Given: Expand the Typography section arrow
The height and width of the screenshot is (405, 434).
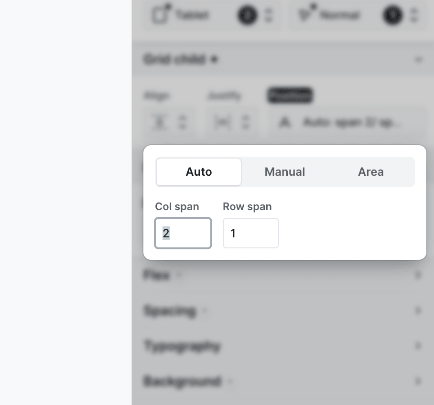Looking at the screenshot, I should [419, 346].
